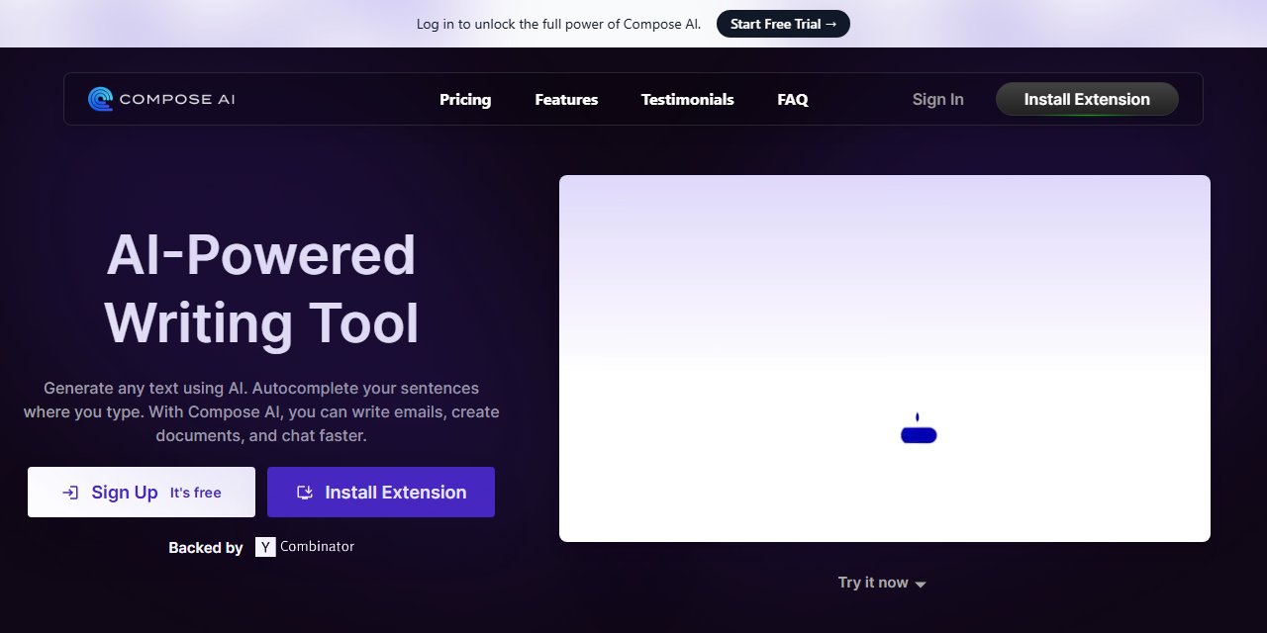Open the Pricing menu item
Viewport: 1267px width, 633px height.
[465, 99]
